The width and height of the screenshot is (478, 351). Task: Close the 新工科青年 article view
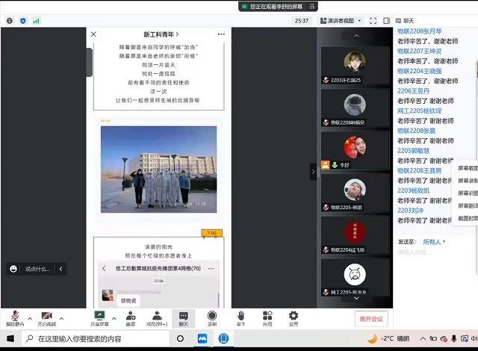pos(93,34)
